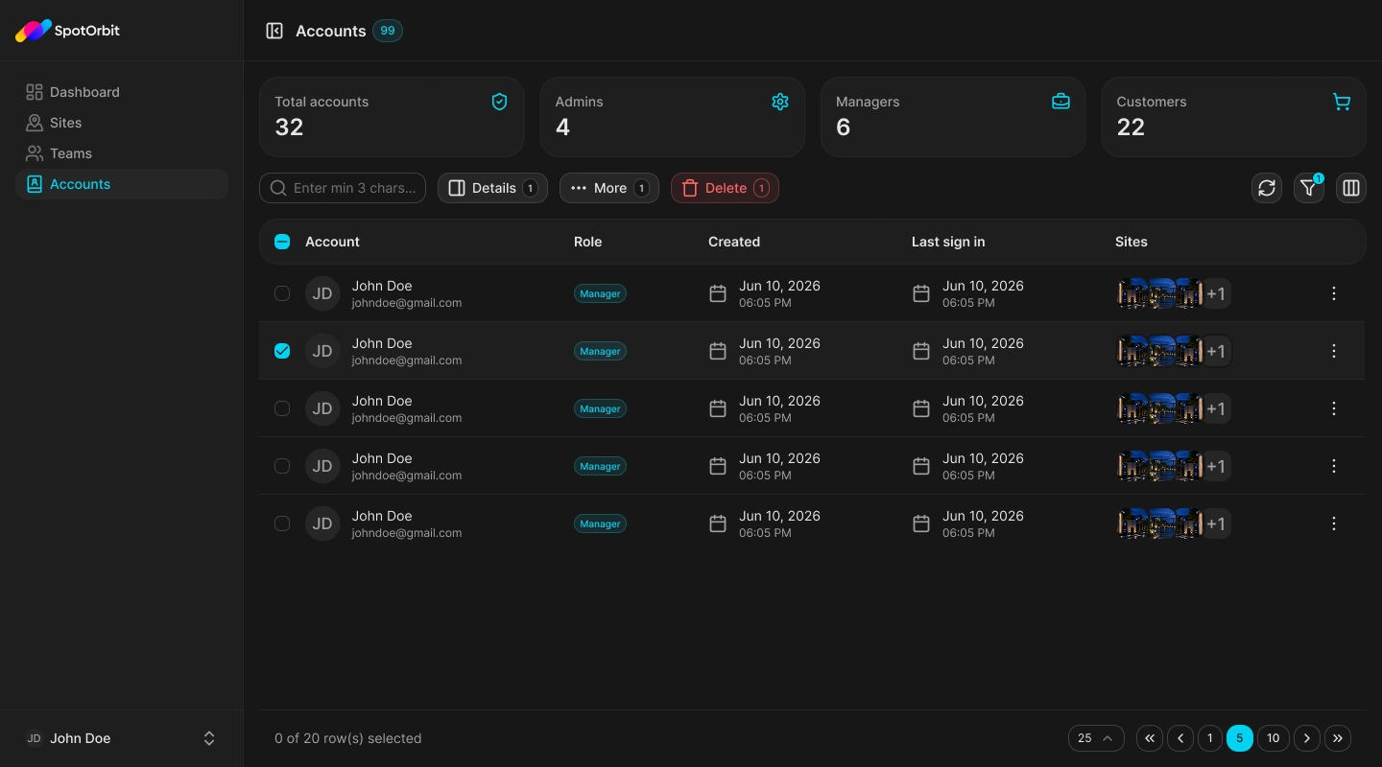This screenshot has width=1382, height=767.
Task: Check the last John Doe row checkbox
Action: point(282,523)
